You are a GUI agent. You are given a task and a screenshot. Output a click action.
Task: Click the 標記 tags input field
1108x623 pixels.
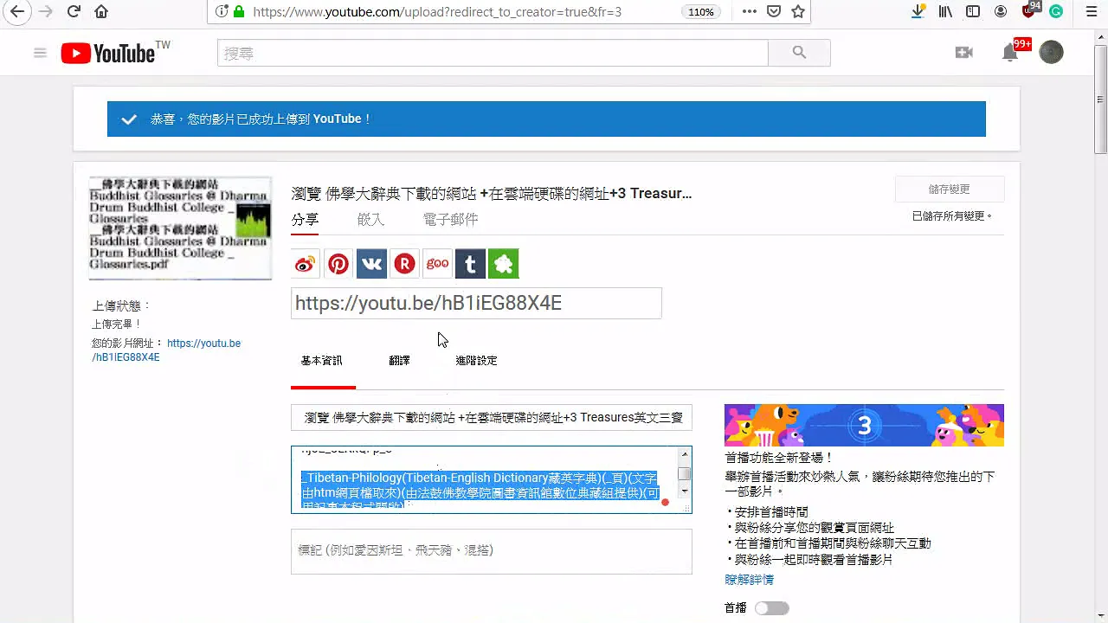tap(492, 550)
